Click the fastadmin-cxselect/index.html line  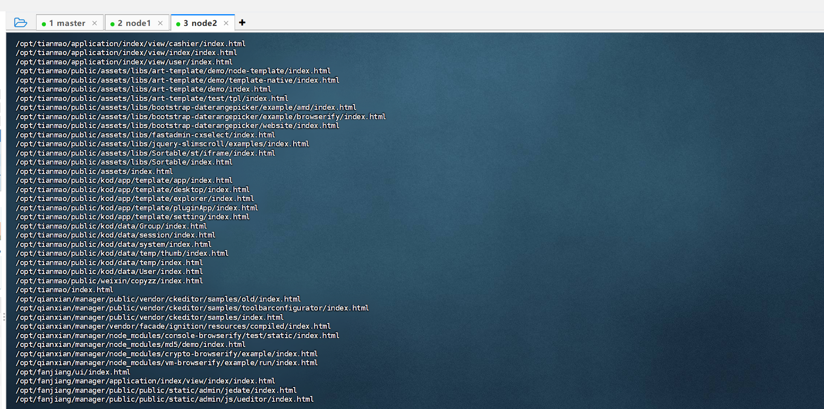tap(145, 135)
